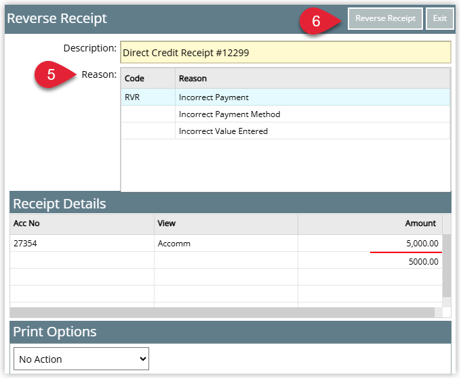The width and height of the screenshot is (461, 379).
Task: Select account number 27354 cell
Action: point(82,244)
